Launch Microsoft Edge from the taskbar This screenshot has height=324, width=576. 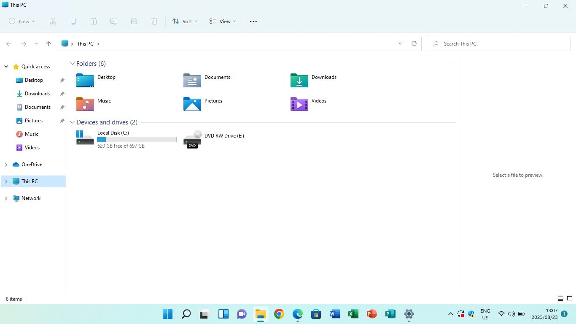[x=298, y=314]
